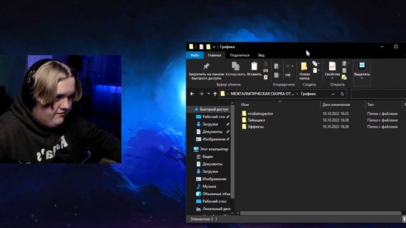Click Pin to Quick access ribbon button
The height and width of the screenshot is (228, 406).
206,71
